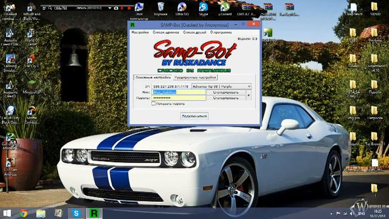Open the Корзина recycle bin desktop icon
The width and height of the screenshot is (389, 219).
pos(160,9)
